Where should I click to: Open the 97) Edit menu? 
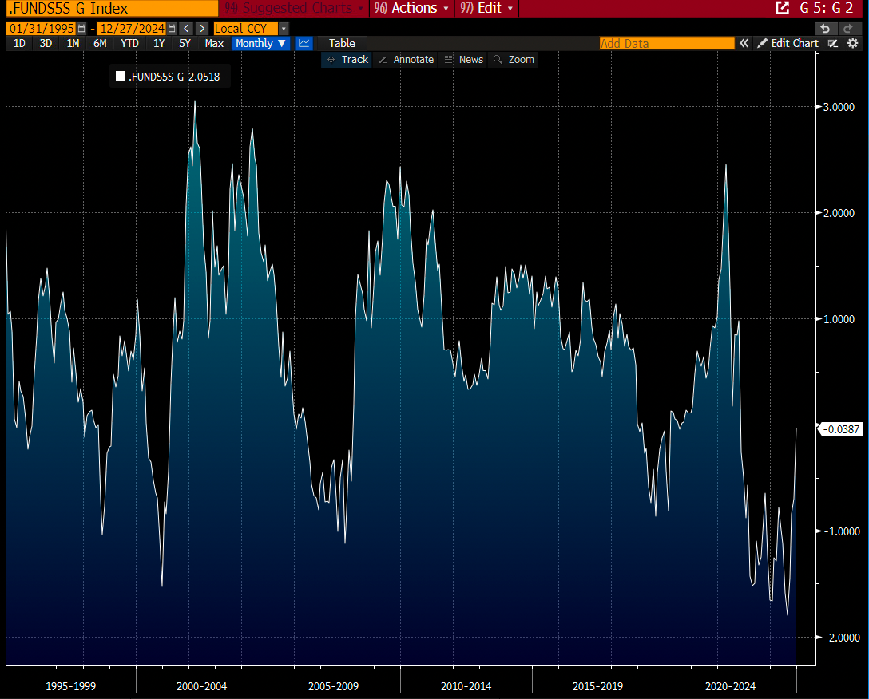pos(486,8)
